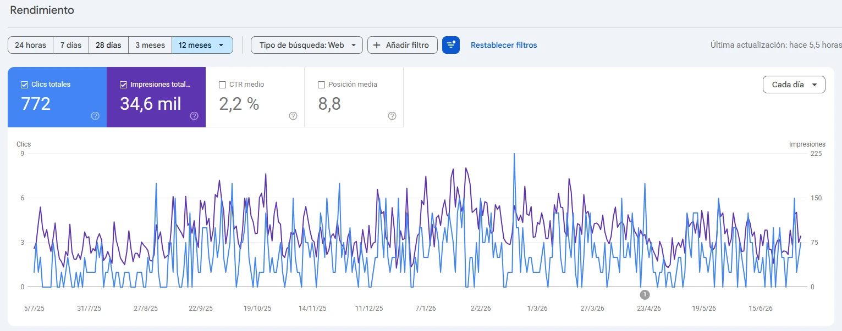This screenshot has height=331, width=842.
Task: Select the 24 horas range
Action: (30, 45)
